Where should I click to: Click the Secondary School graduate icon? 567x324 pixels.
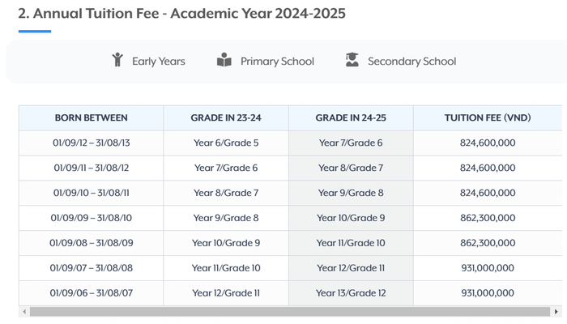tap(352, 60)
